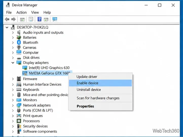Collapse the DESKTOP-7H3K2LQ root node

click(7, 27)
